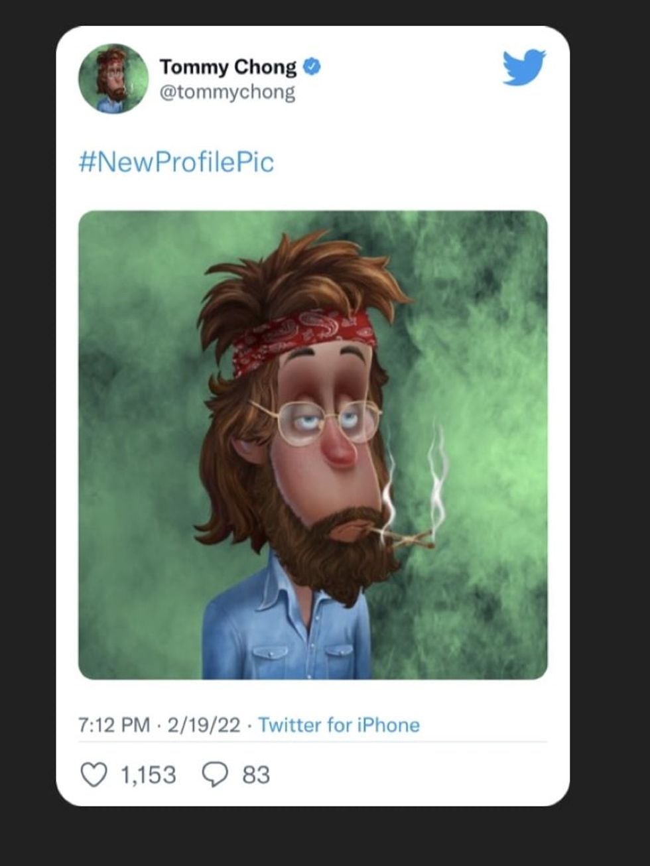Open the @tommychong handle
650x866 pixels.
point(227,92)
